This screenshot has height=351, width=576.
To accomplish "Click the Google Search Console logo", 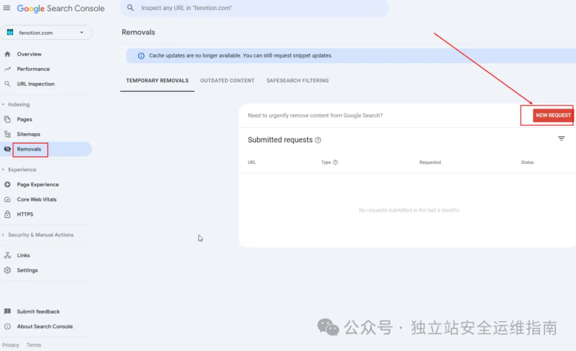I will tap(61, 8).
